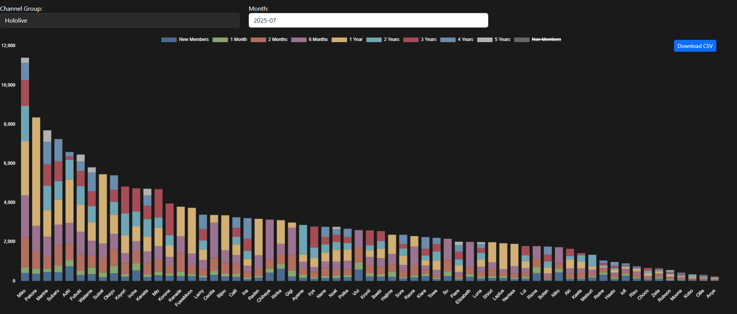Screen dimensions: 737x314
Task: Toggle the 3 Years legend label
Action: 428,39
